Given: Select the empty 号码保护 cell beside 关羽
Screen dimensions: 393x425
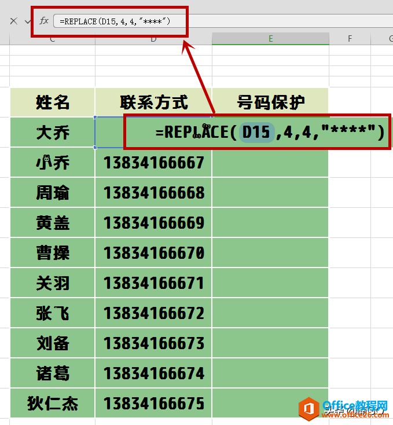Looking at the screenshot, I should coord(270,283).
